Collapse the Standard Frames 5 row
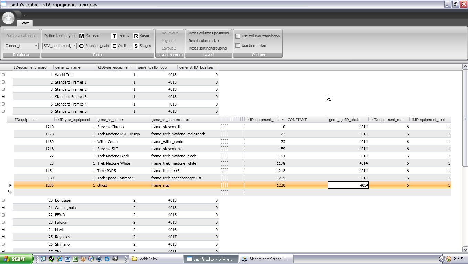The width and height of the screenshot is (468, 264). [x=3, y=111]
